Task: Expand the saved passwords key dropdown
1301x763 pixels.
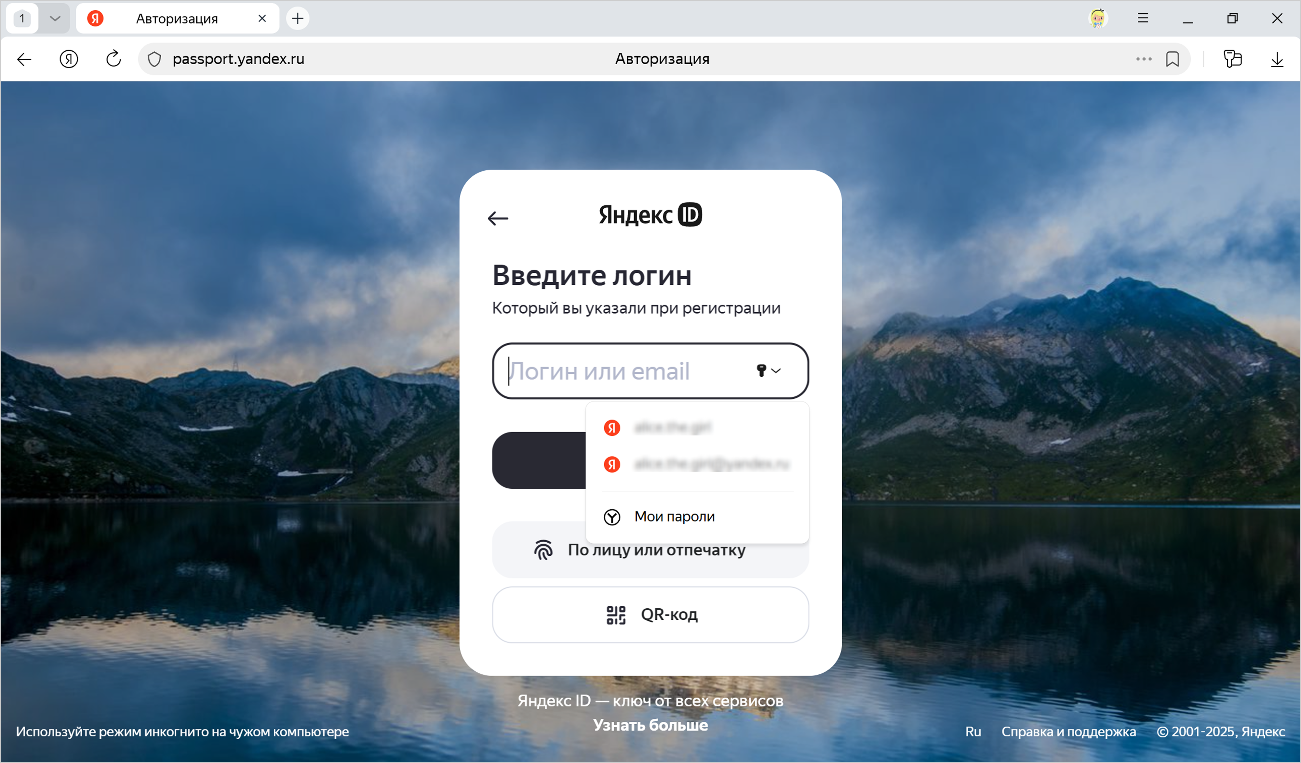Action: coord(768,370)
